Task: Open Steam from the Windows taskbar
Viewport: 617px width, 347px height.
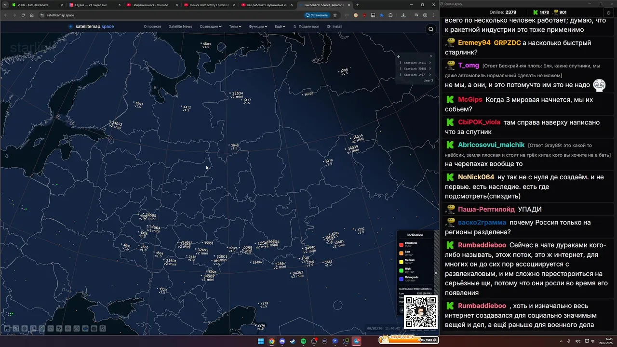Action: point(293,341)
